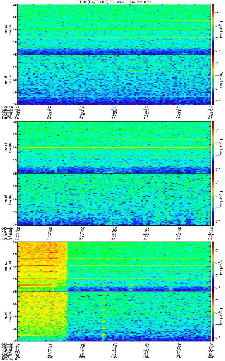225x361 pixels.
Task: Click the THD B-parallel spectrogram panel
Action: coord(114,199)
